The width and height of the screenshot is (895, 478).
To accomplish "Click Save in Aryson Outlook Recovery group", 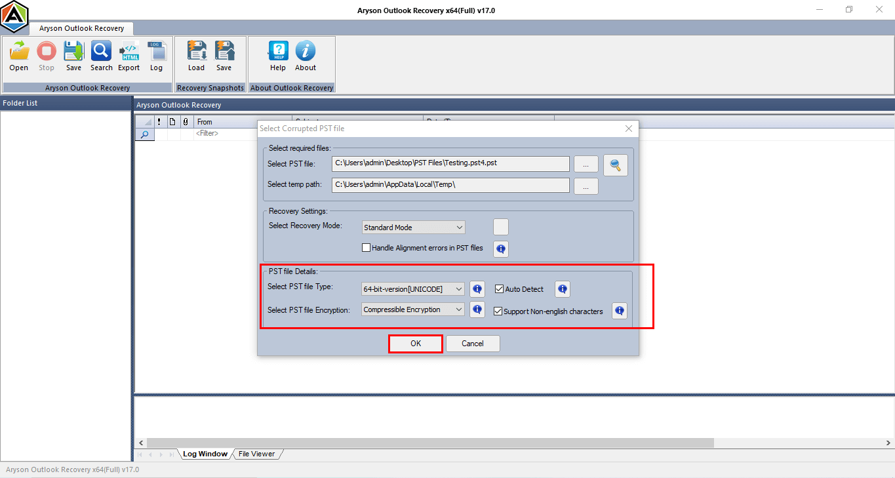I will click(x=73, y=56).
